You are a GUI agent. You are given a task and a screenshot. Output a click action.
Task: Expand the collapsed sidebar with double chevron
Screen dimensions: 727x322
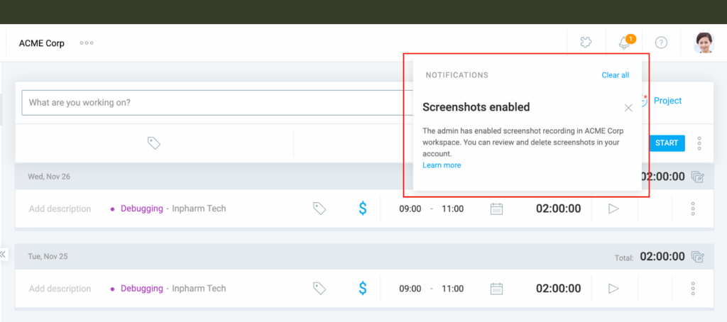(4, 254)
